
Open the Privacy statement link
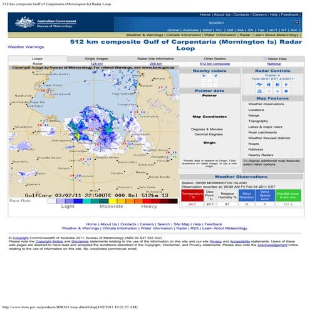click(x=215, y=242)
